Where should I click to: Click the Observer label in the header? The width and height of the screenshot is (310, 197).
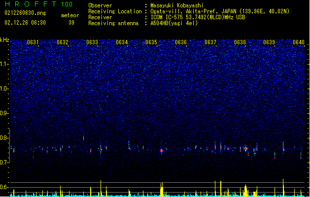tap(100, 5)
